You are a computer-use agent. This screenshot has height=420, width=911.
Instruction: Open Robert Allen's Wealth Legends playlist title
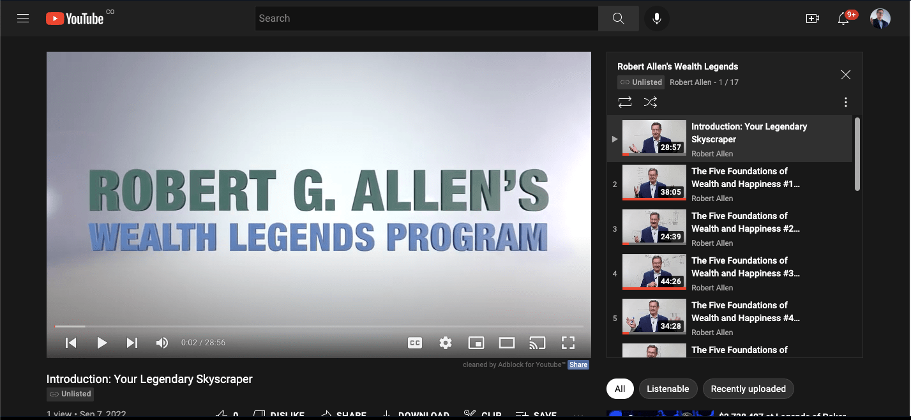pyautogui.click(x=677, y=66)
